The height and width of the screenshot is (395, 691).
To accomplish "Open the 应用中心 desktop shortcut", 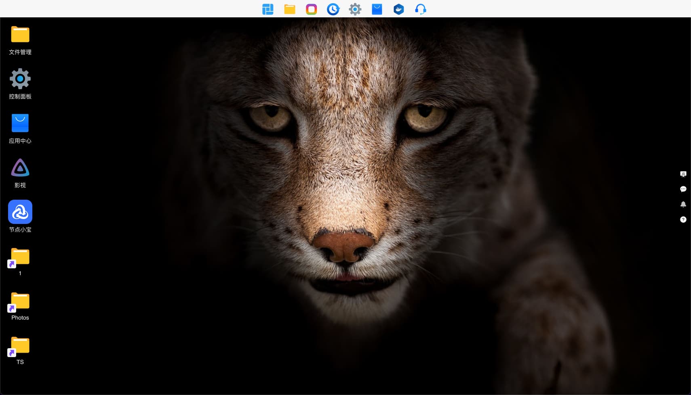I will (x=20, y=129).
